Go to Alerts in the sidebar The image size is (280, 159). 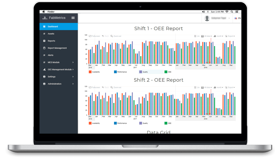pyautogui.click(x=50, y=55)
